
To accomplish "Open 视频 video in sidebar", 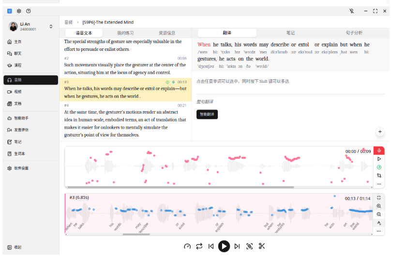I will point(30,92).
